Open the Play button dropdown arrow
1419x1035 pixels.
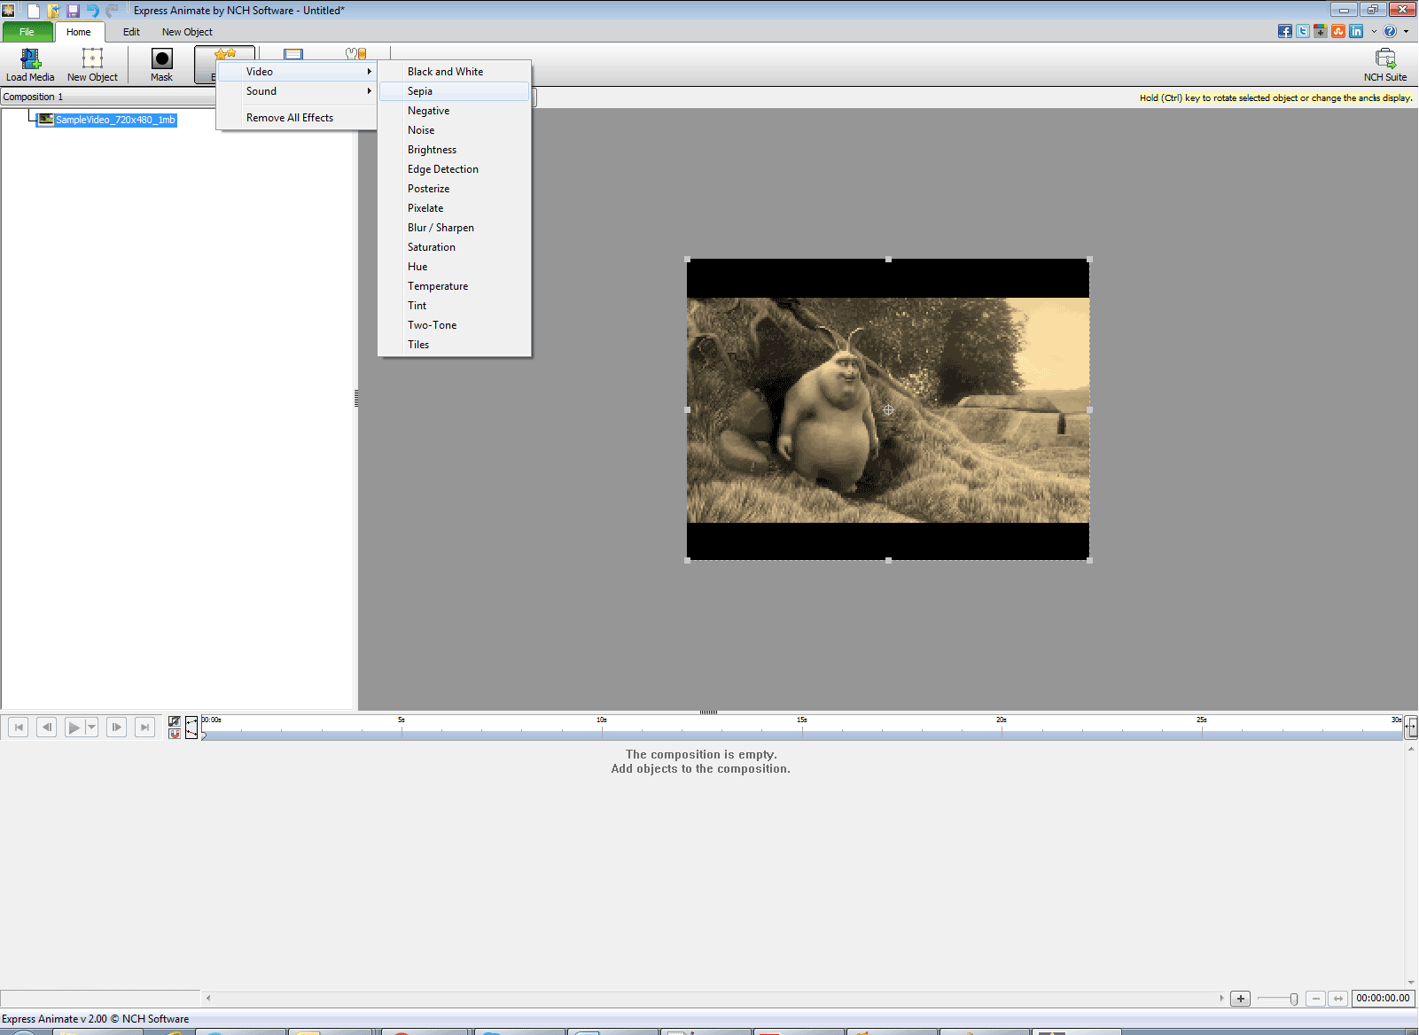pos(91,728)
